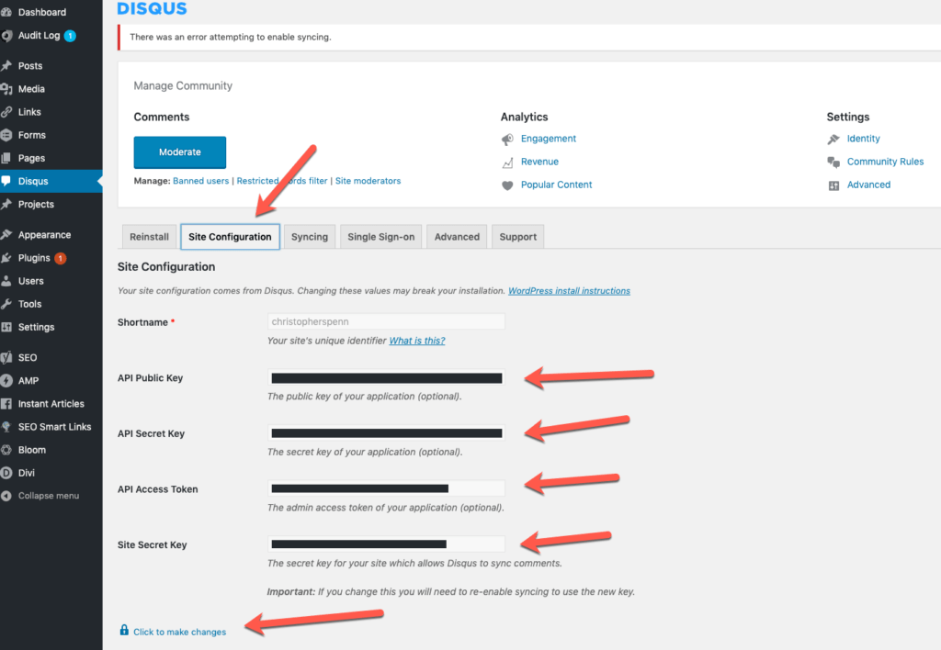Click the Disqus speech bubble icon
The width and height of the screenshot is (941, 650).
tap(6, 181)
